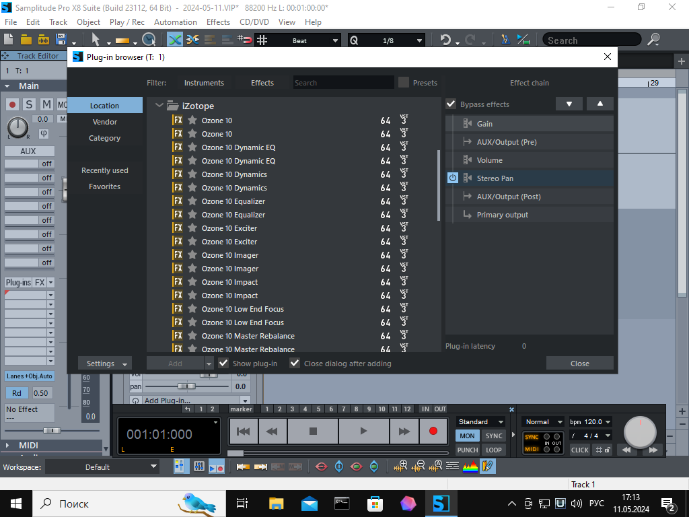The image size is (689, 517).
Task: Click the New project icon in toolbar
Action: (x=9, y=40)
